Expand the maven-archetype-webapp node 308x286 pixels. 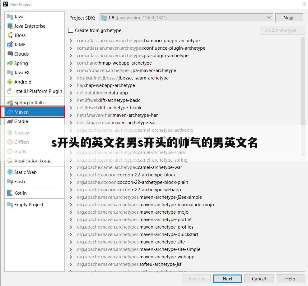click(x=71, y=257)
